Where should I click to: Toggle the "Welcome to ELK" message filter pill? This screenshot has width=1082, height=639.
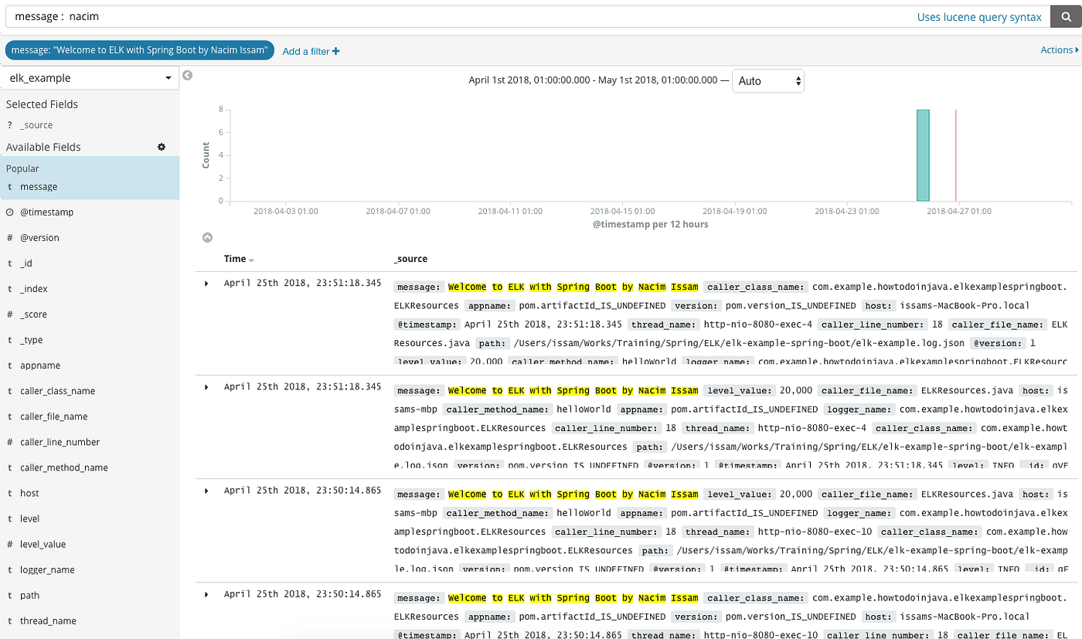tap(139, 49)
